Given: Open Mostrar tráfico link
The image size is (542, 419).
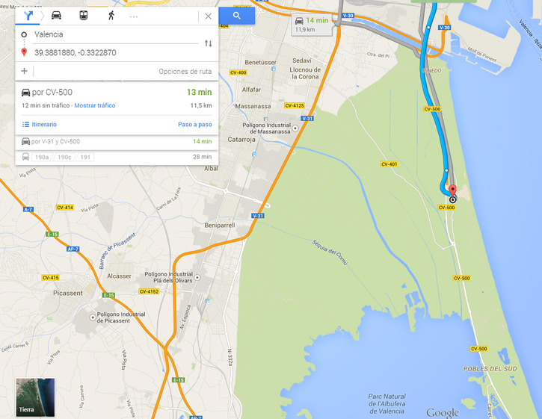Looking at the screenshot, I should [95, 105].
